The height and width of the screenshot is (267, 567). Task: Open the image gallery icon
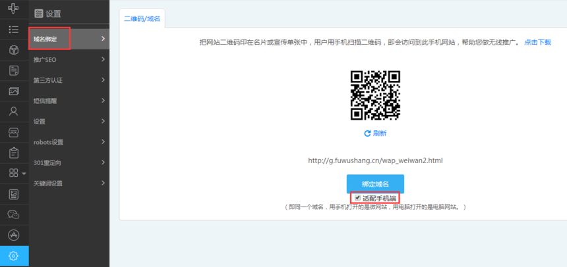coord(14,91)
